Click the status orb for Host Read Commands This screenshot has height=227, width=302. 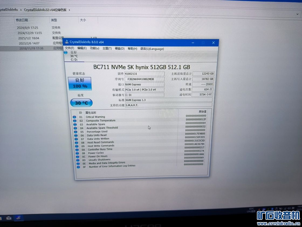coord(77,143)
